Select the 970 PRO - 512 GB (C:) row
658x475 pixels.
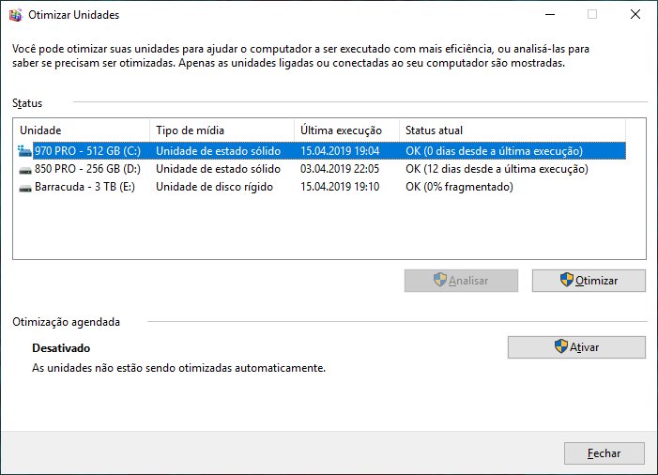coord(322,151)
